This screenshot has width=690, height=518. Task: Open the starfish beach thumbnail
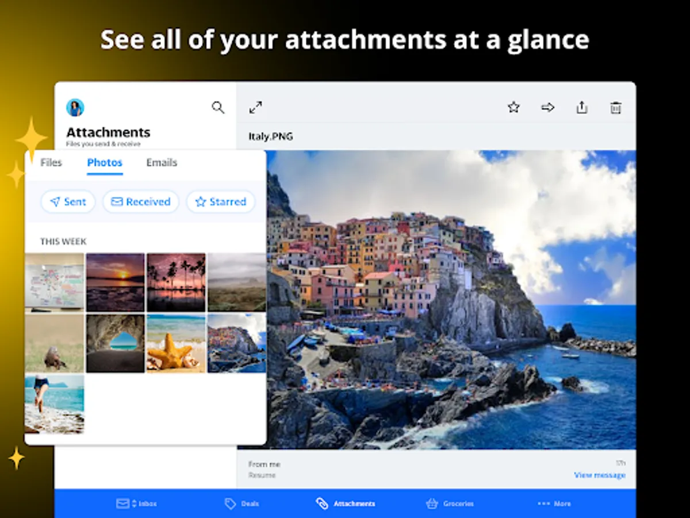(176, 344)
